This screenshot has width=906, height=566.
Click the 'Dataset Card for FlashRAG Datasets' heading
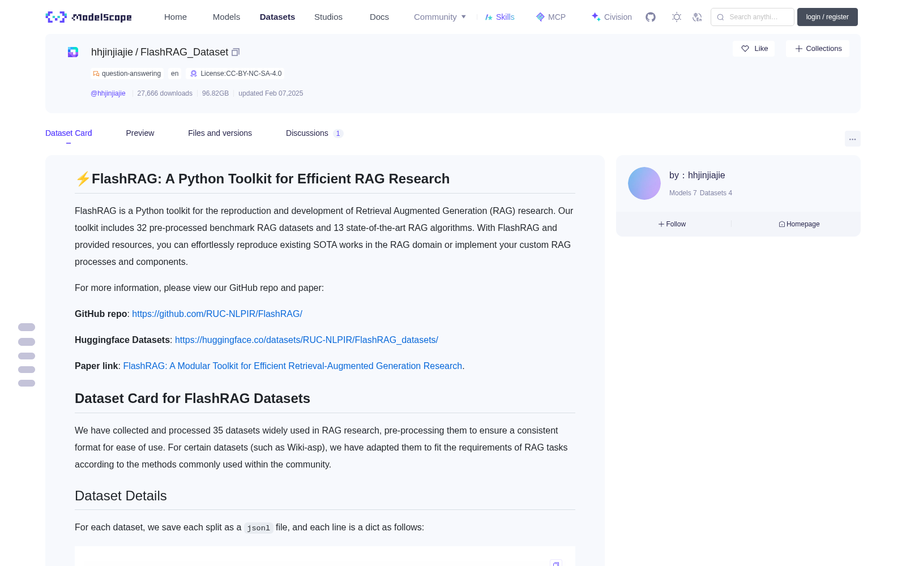tap(193, 398)
